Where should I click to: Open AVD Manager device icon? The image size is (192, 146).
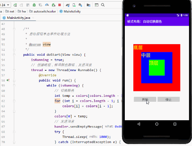tap(74, 5)
